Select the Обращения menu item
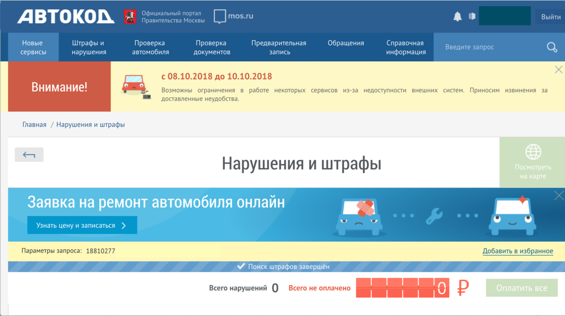The width and height of the screenshot is (565, 316). [345, 43]
